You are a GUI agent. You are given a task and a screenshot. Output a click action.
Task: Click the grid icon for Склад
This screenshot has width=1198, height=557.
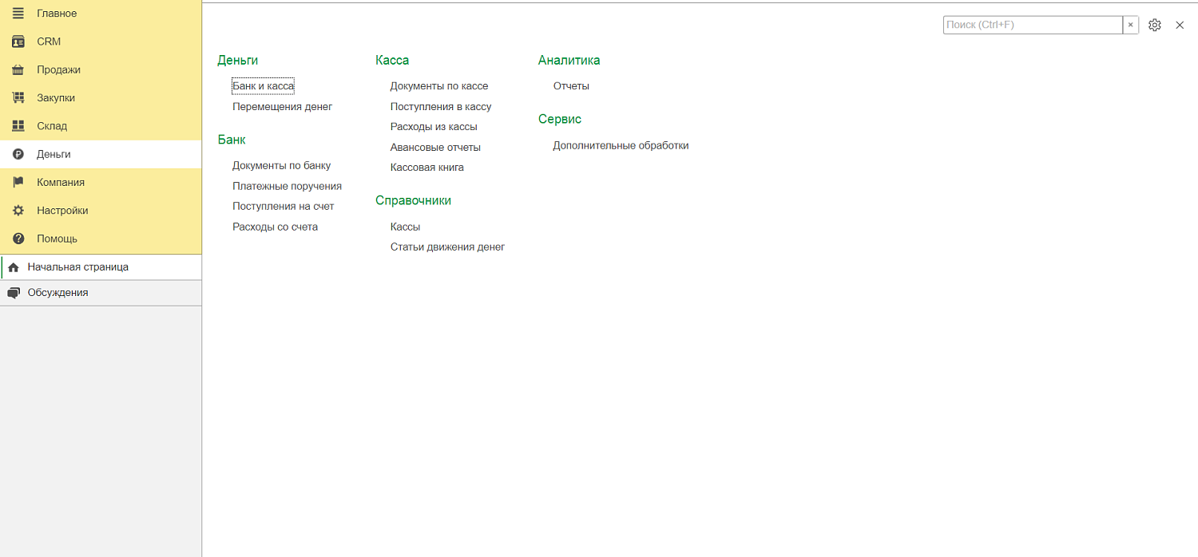(18, 126)
